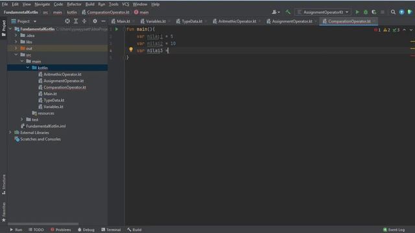This screenshot has height=233, width=415.
Task: Open the Refactor menu
Action: pos(74,5)
